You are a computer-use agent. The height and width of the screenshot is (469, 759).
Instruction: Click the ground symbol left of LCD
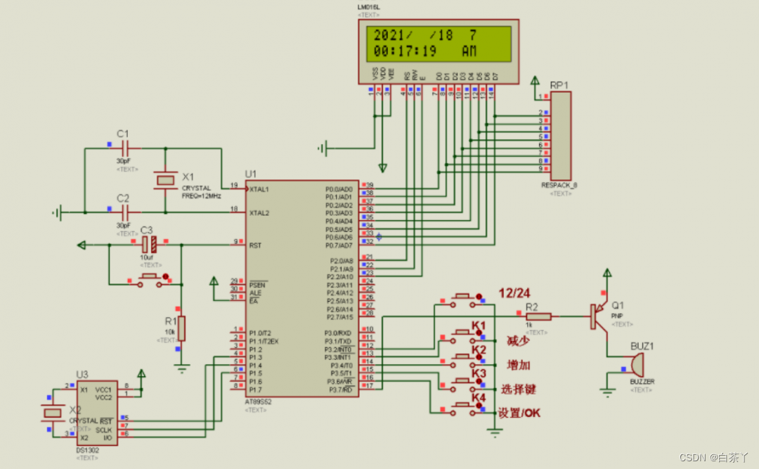pyautogui.click(x=324, y=148)
